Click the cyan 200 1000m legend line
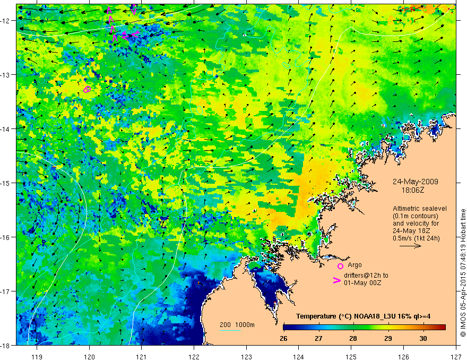 (x=230, y=330)
